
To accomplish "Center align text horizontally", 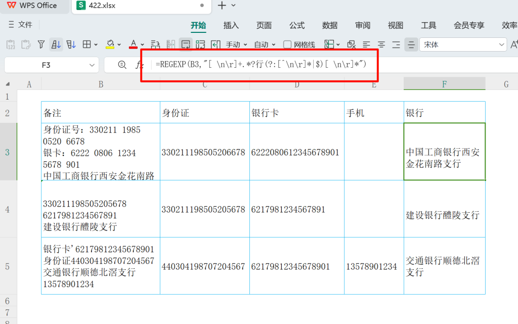I will (x=381, y=44).
